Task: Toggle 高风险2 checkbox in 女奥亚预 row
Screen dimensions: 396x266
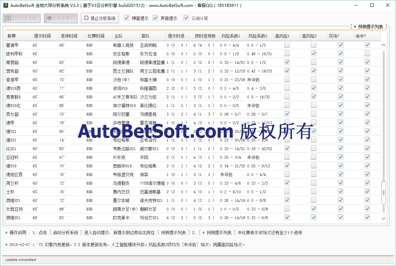Action: (x=314, y=209)
